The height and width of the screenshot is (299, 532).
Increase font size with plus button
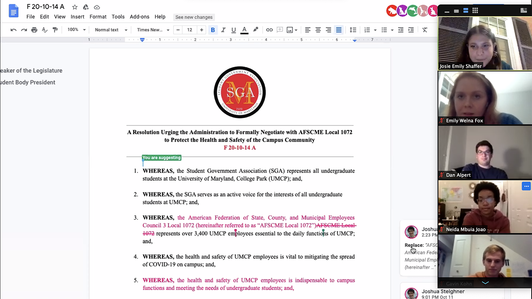(x=201, y=30)
